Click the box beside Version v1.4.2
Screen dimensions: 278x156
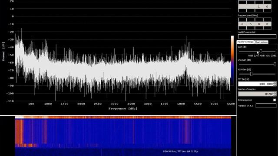266,106
